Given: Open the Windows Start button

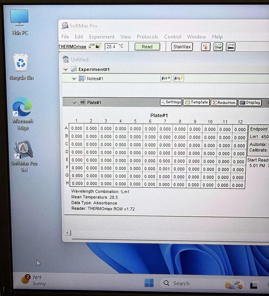Looking at the screenshot, I should pyautogui.click(x=149, y=283).
